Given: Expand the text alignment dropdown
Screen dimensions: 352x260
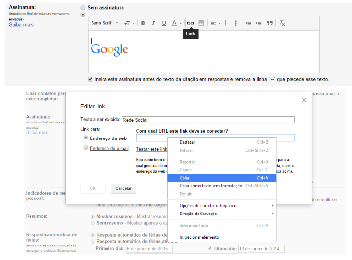Looking at the screenshot, I should [x=216, y=23].
